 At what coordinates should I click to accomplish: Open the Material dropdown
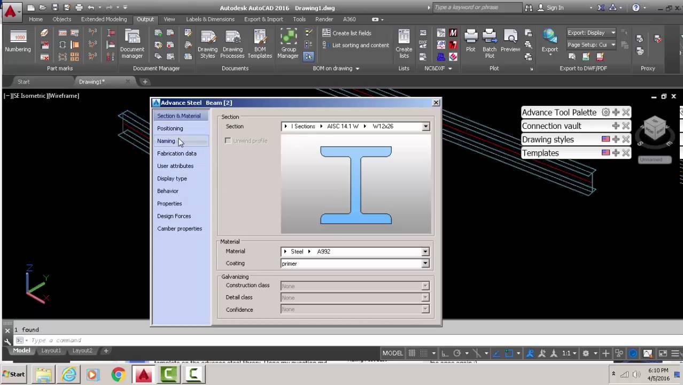click(425, 251)
